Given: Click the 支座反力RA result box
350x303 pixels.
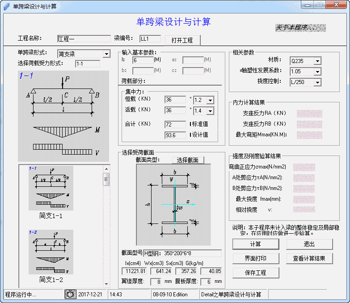Looking at the screenshot, I should (x=309, y=114).
